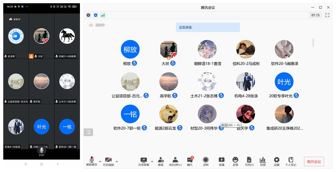Turn on camera with 开启视频

coord(108,161)
